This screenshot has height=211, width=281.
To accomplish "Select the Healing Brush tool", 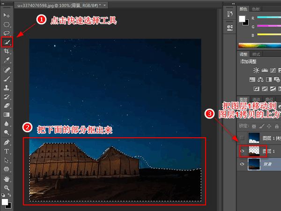I will 7,70.
